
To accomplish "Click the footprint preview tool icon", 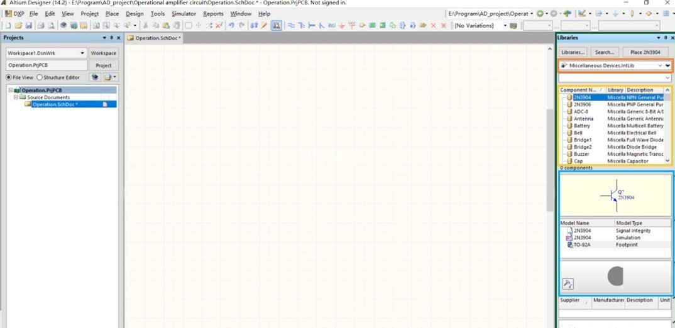I will (568, 284).
